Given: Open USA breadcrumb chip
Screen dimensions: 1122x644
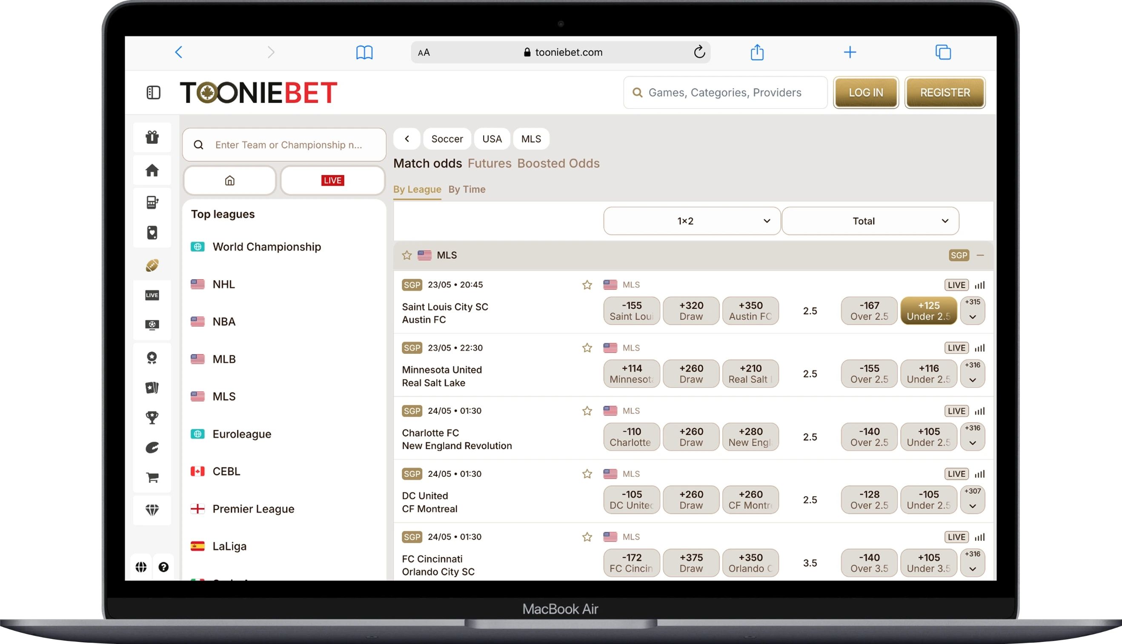Looking at the screenshot, I should point(492,139).
